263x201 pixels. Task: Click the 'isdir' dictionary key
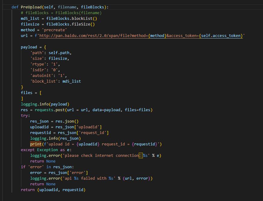[x=38, y=70]
